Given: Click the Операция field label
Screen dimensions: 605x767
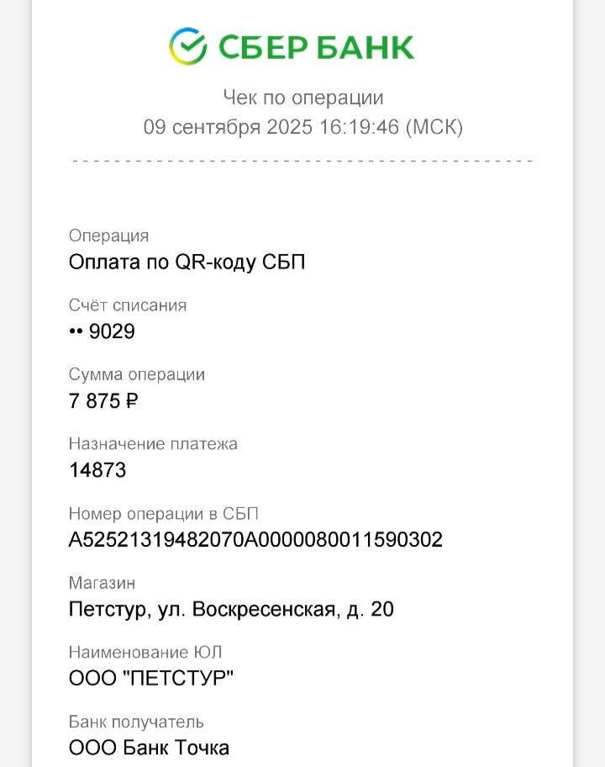Looking at the screenshot, I should (108, 235).
